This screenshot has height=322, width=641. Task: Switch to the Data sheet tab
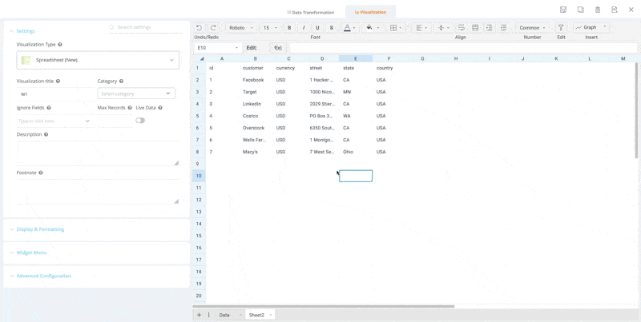[224, 315]
